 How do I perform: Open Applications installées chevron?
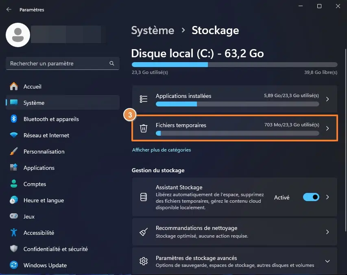click(x=327, y=99)
